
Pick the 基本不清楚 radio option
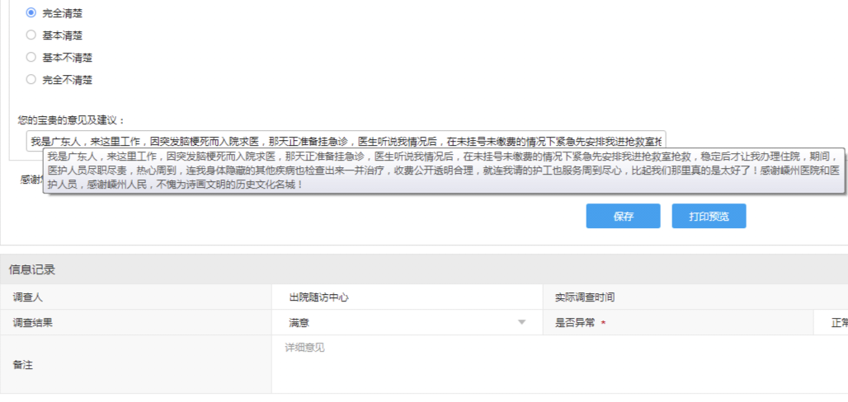coord(31,58)
